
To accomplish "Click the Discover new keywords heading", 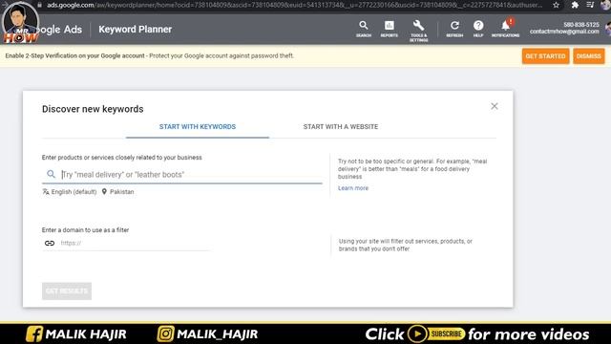I will (93, 109).
